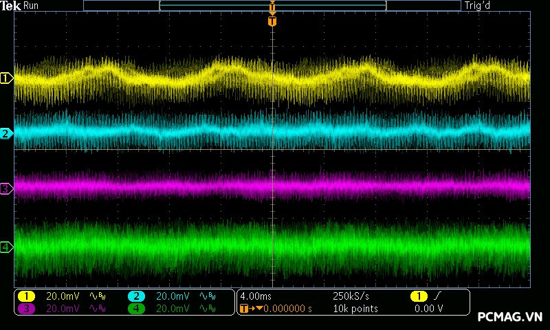Click the trigger source channel 1 badge
This screenshot has width=550, height=330.
[x=418, y=296]
